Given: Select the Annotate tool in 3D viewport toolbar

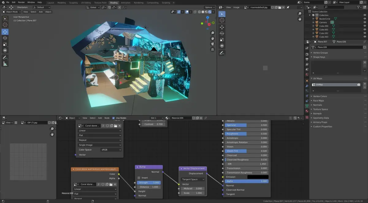Looking at the screenshot, I should point(5,57).
